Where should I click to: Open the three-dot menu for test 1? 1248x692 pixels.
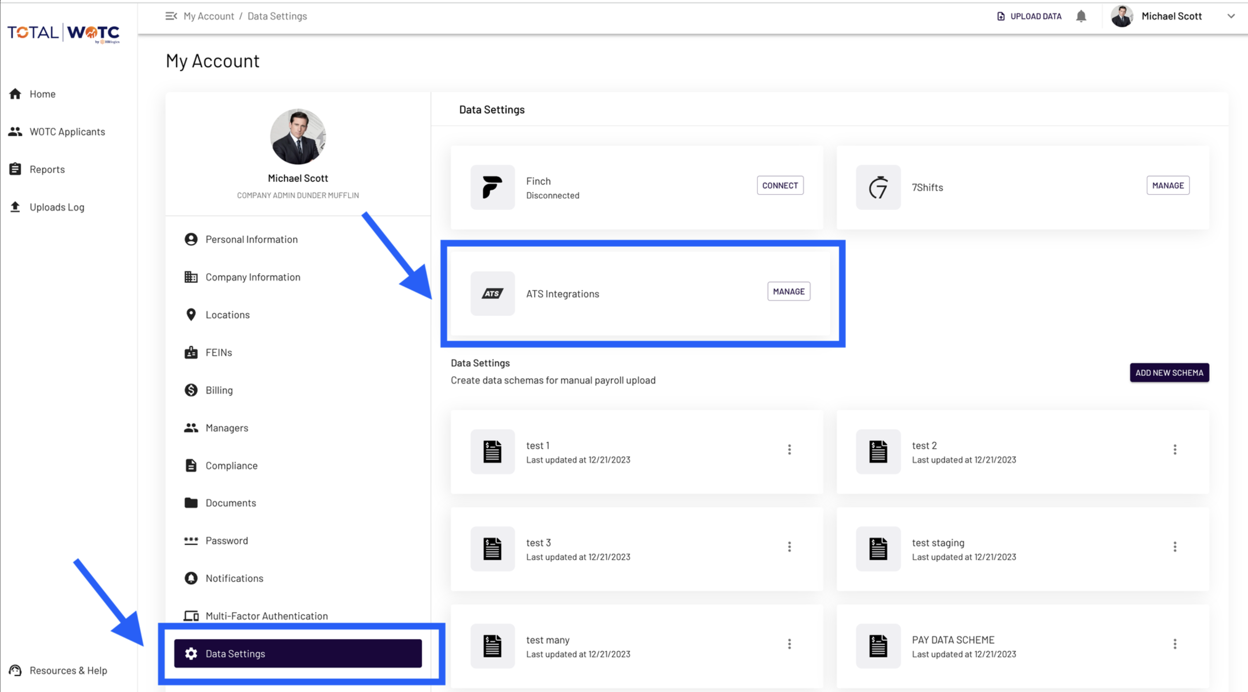789,450
